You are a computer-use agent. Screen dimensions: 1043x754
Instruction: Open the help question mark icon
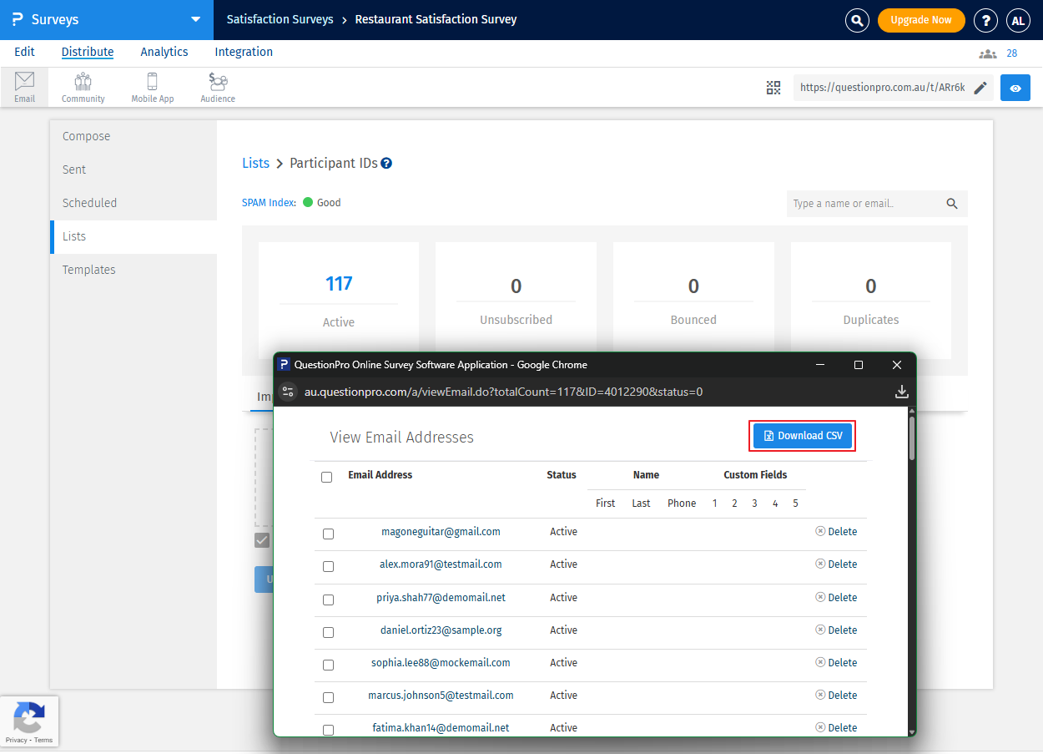pos(985,20)
